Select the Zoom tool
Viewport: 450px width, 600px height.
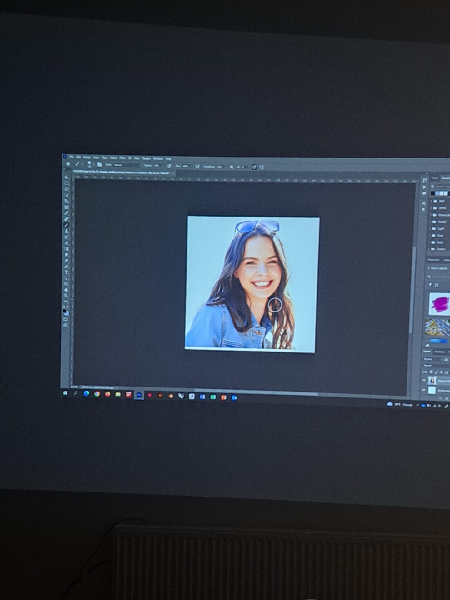click(66, 295)
